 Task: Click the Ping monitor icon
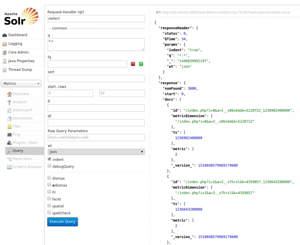9,135
